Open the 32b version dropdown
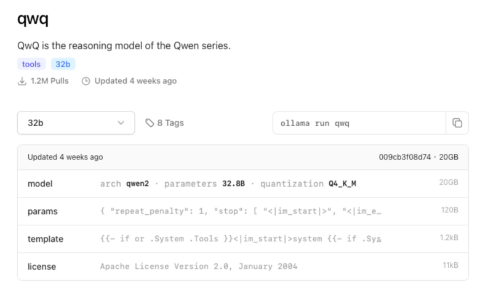 pyautogui.click(x=76, y=123)
